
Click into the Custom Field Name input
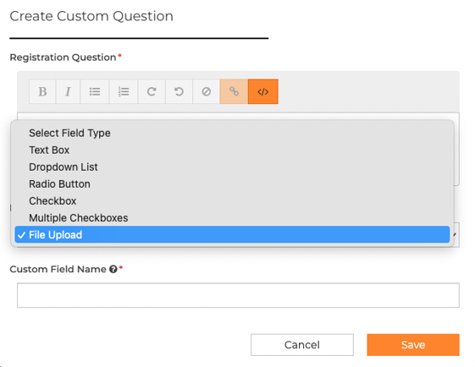[x=238, y=295]
